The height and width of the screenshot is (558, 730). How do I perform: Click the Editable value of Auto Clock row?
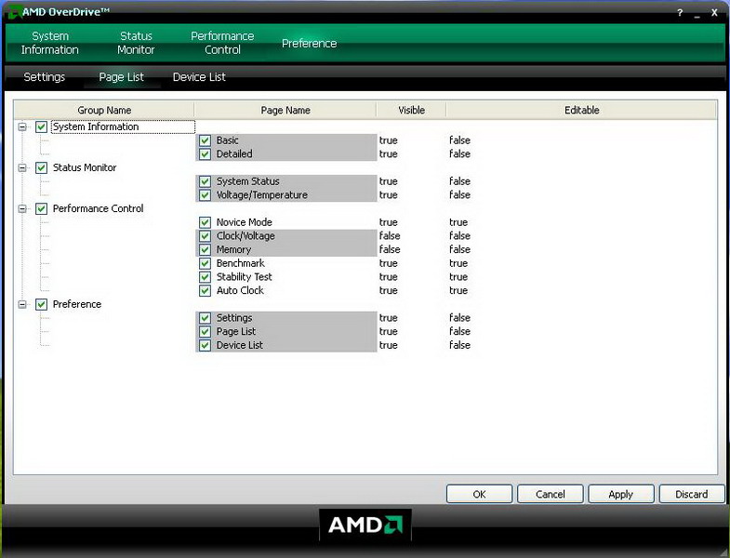click(458, 291)
